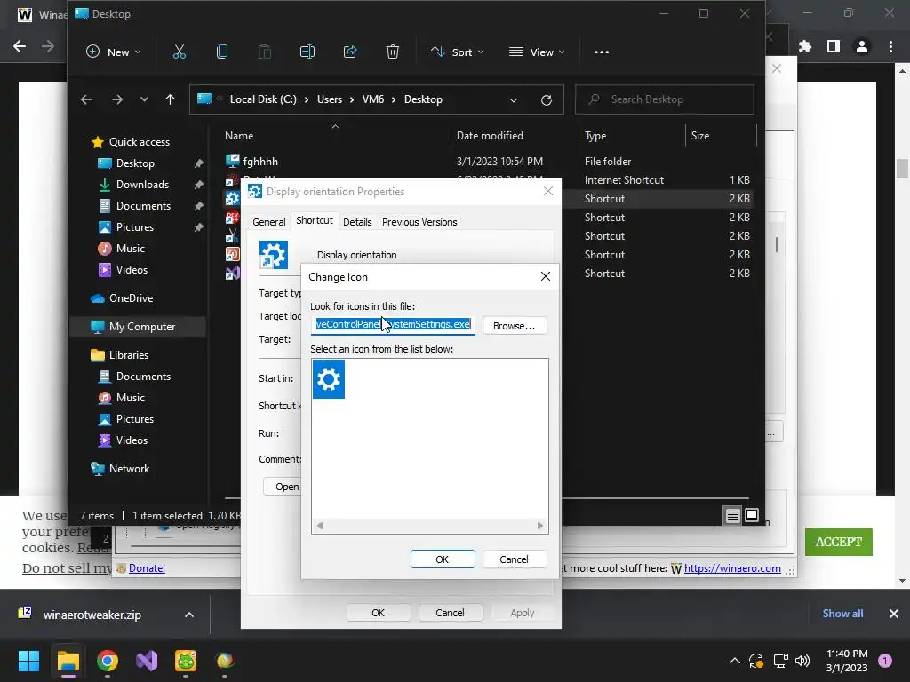
Task: Switch to the Details tab
Action: [x=357, y=222]
